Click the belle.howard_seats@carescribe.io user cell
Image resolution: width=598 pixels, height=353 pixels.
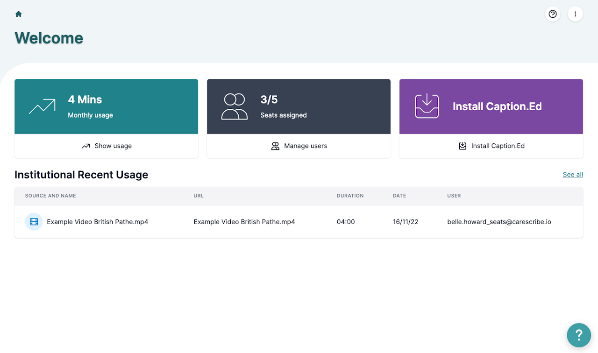[x=499, y=222]
